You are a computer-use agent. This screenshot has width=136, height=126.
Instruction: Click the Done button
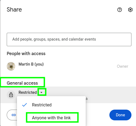point(120,115)
